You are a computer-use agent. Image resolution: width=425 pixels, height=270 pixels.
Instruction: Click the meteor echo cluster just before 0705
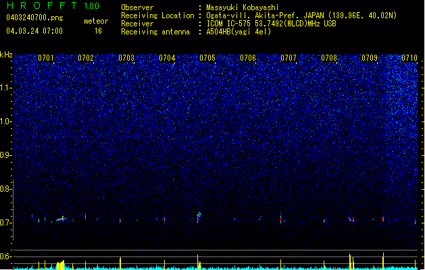click(199, 217)
